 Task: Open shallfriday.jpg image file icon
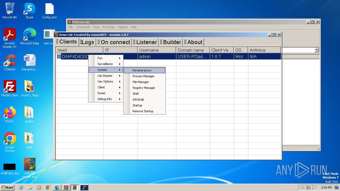click(10, 168)
